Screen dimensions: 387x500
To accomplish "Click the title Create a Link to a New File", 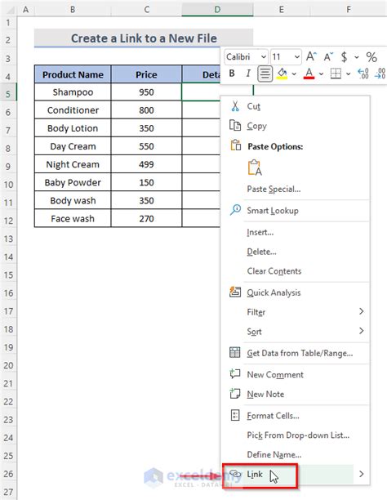I will (x=144, y=38).
